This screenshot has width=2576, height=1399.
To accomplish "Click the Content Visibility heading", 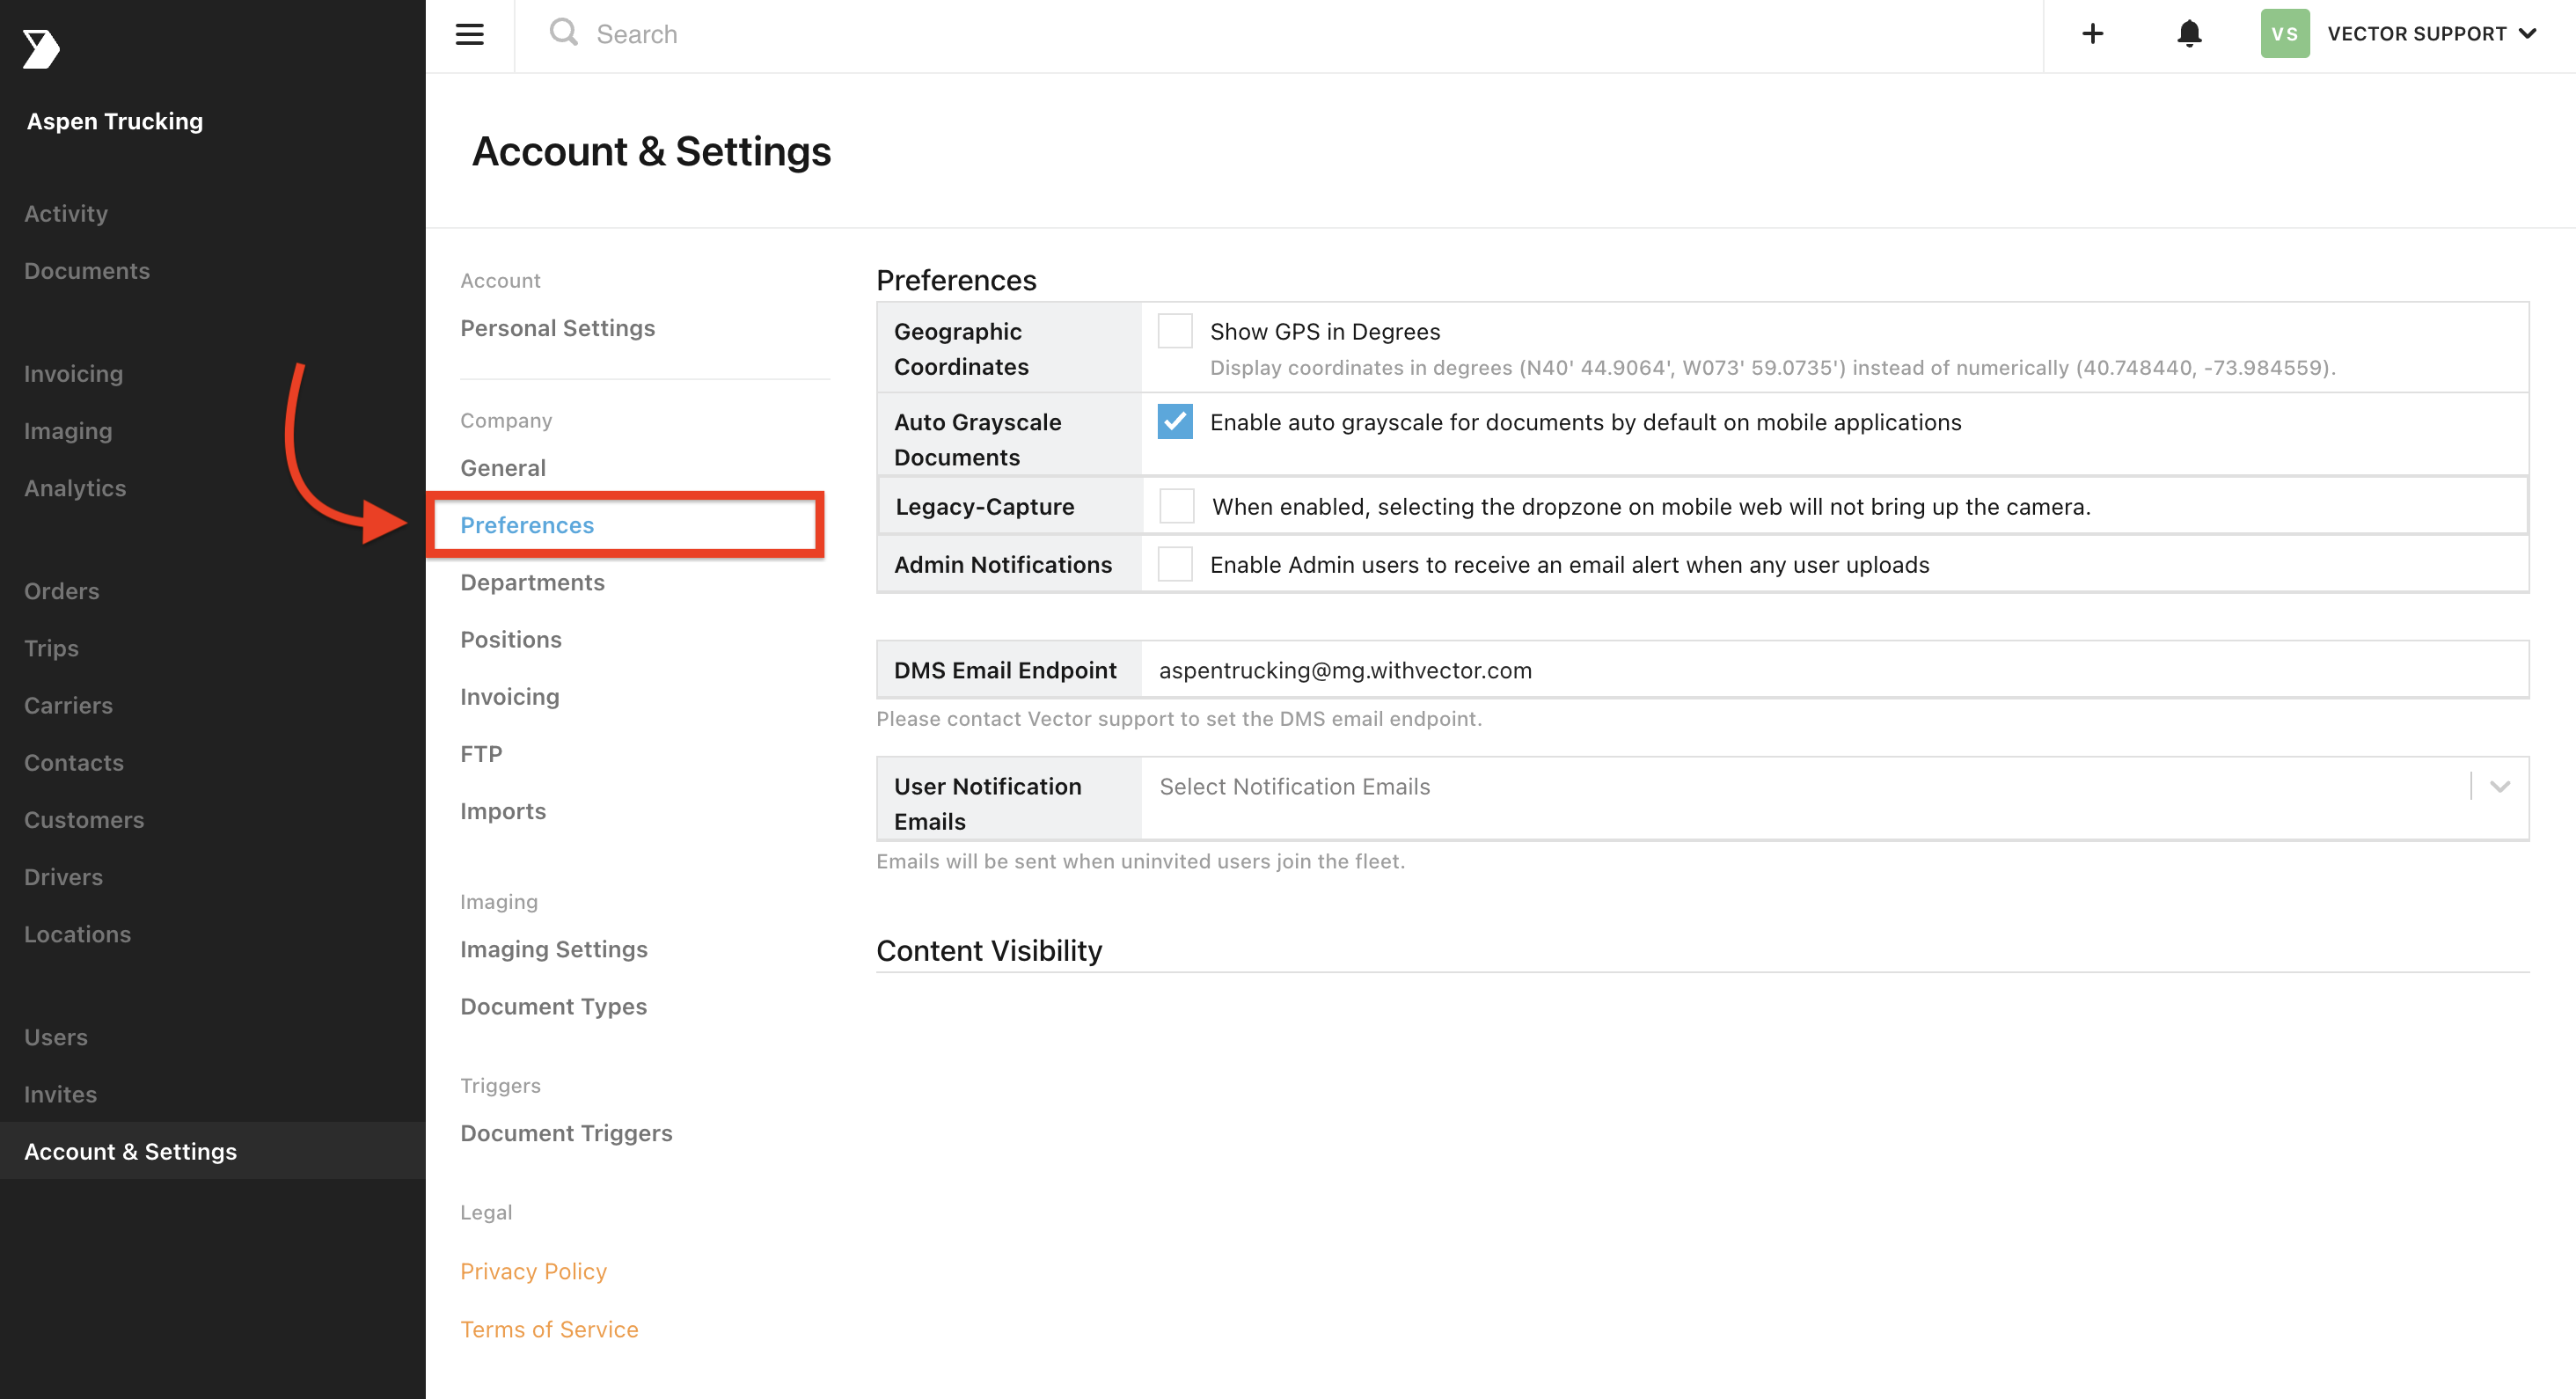I will 989,950.
